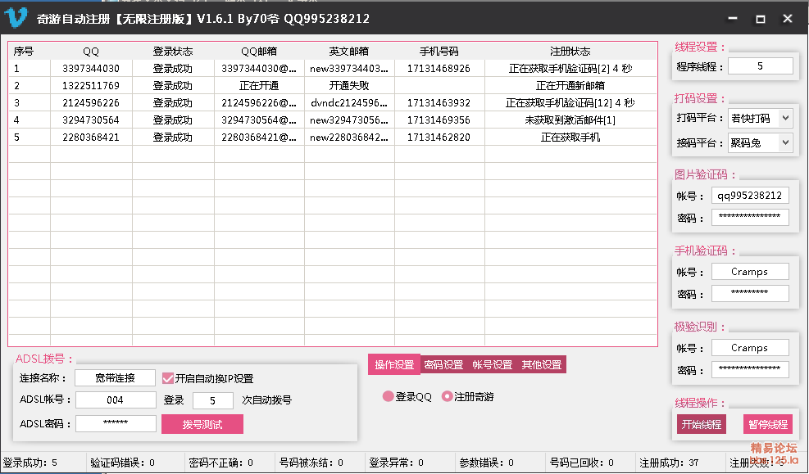Screen dimensions: 809x474
Task: Select the 登录QQ radio option
Action: pos(388,396)
